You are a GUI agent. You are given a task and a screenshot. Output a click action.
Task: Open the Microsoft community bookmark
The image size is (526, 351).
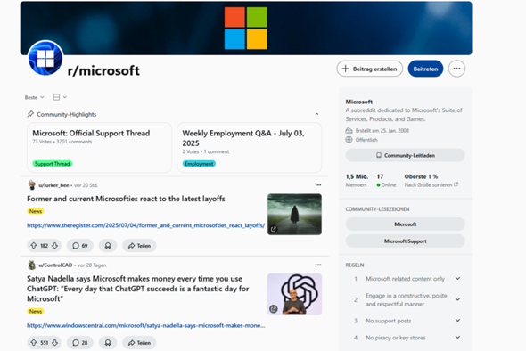[406, 224]
